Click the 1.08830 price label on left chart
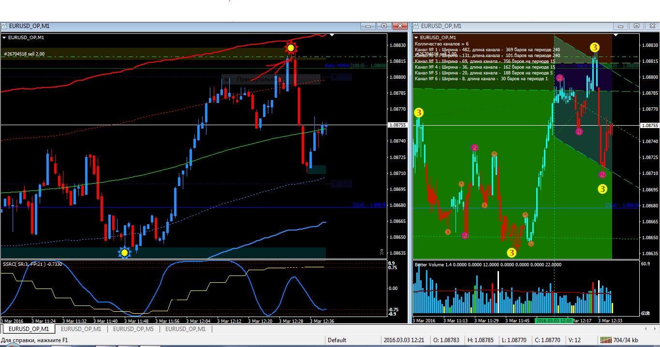 tap(398, 45)
